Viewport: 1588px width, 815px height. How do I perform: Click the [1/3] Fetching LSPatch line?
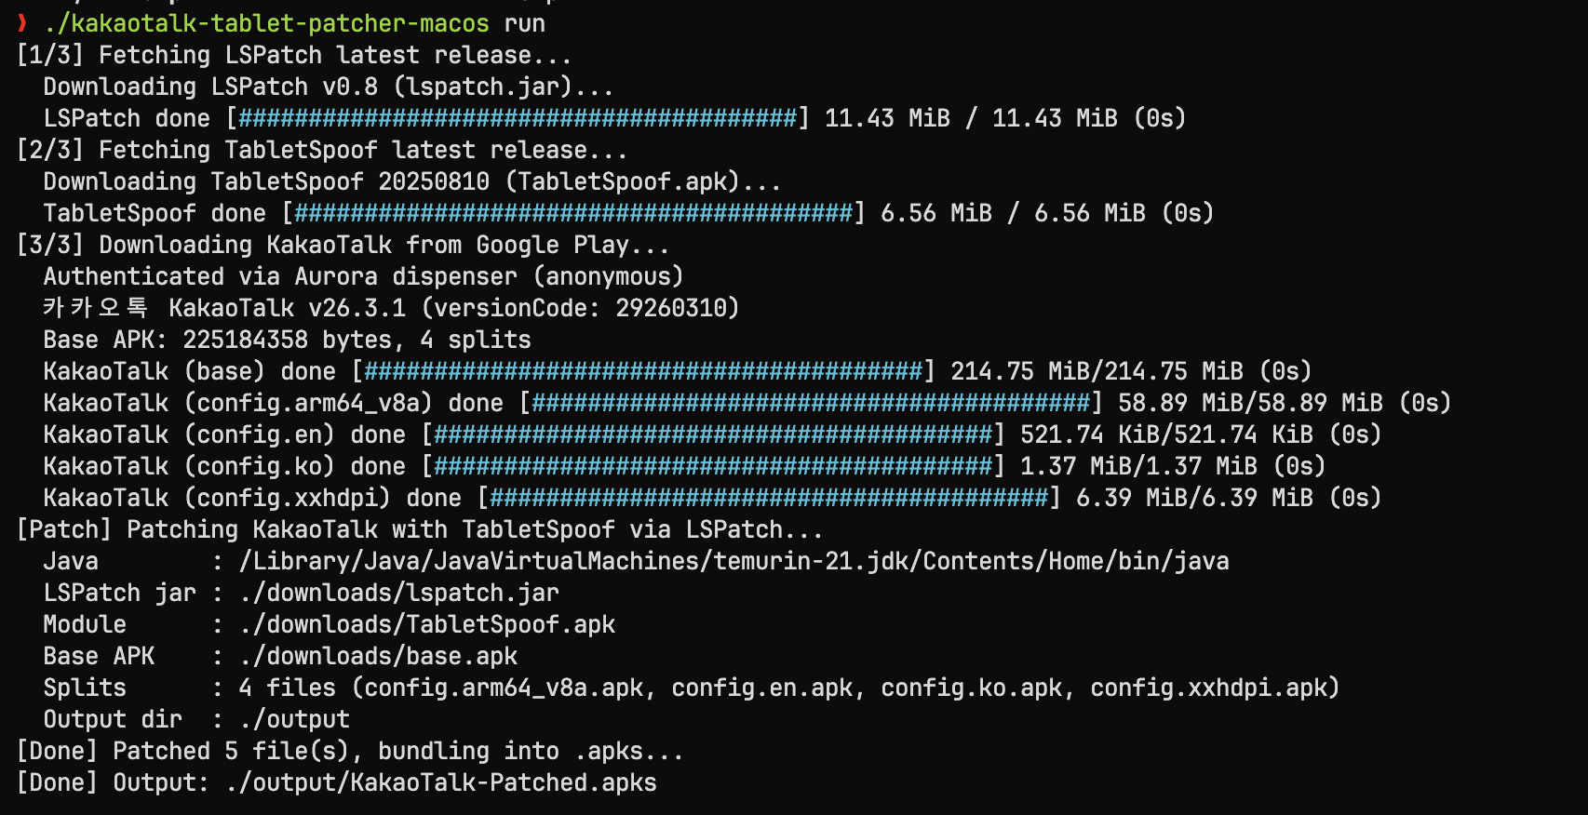click(294, 55)
